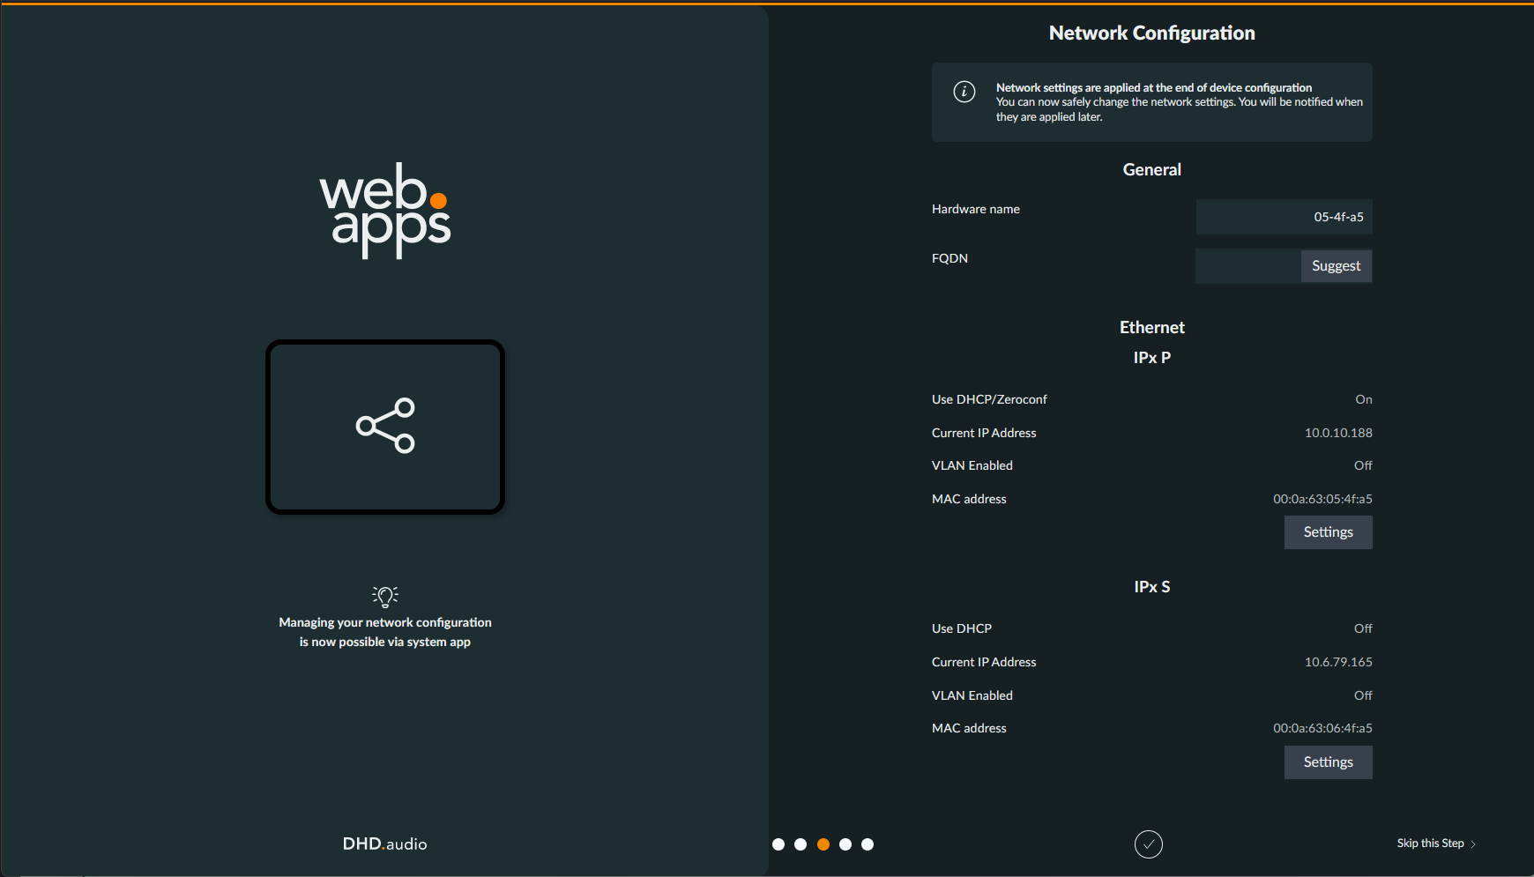The image size is (1534, 877).
Task: Open Settings for IPx P interface
Action: tap(1329, 532)
